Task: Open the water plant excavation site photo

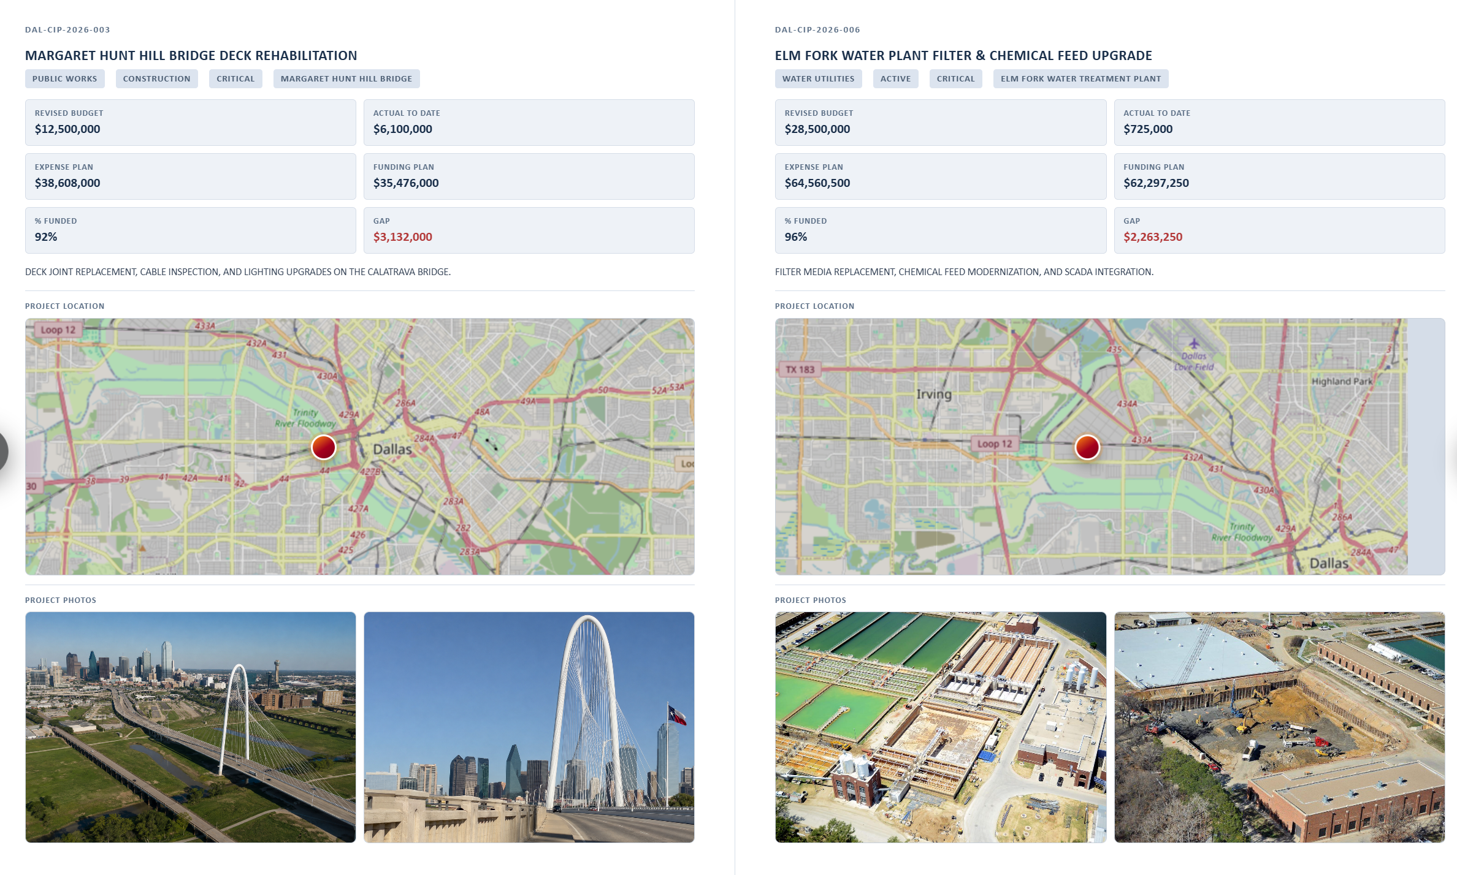Action: [1280, 727]
